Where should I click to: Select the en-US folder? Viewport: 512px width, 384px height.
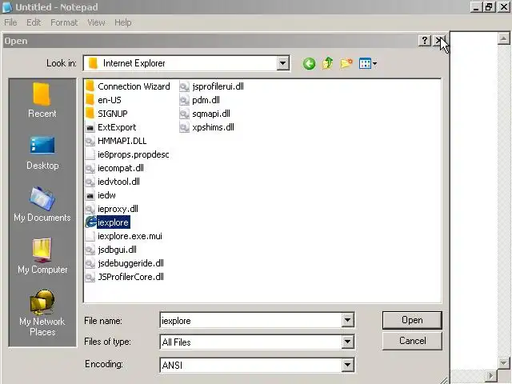pyautogui.click(x=103, y=100)
